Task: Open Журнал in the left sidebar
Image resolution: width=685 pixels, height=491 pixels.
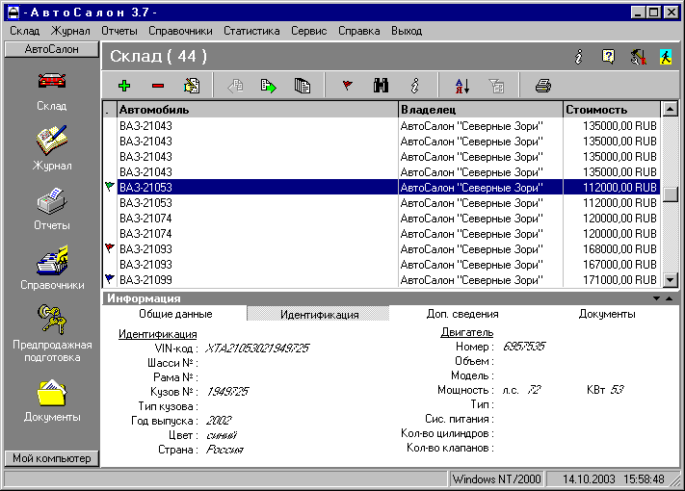Action: [x=53, y=147]
